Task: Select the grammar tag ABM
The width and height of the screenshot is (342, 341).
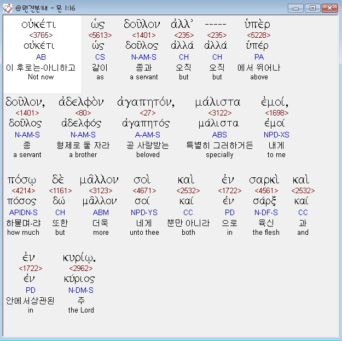Action: 101,212
